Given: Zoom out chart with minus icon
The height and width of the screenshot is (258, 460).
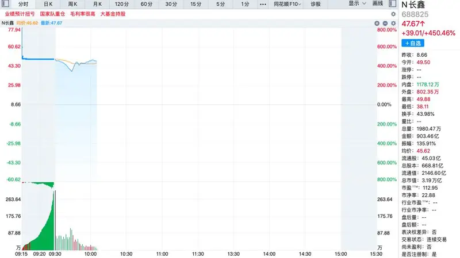Looking at the screenshot, I should (385, 23).
